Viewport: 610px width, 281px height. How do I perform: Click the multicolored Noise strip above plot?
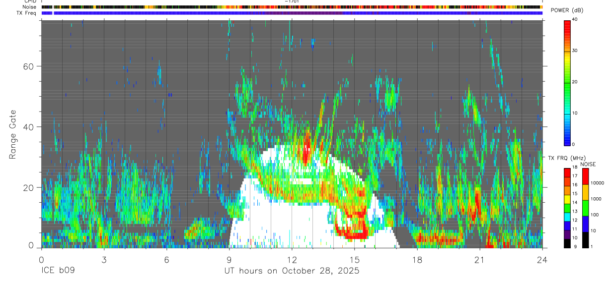click(x=292, y=7)
